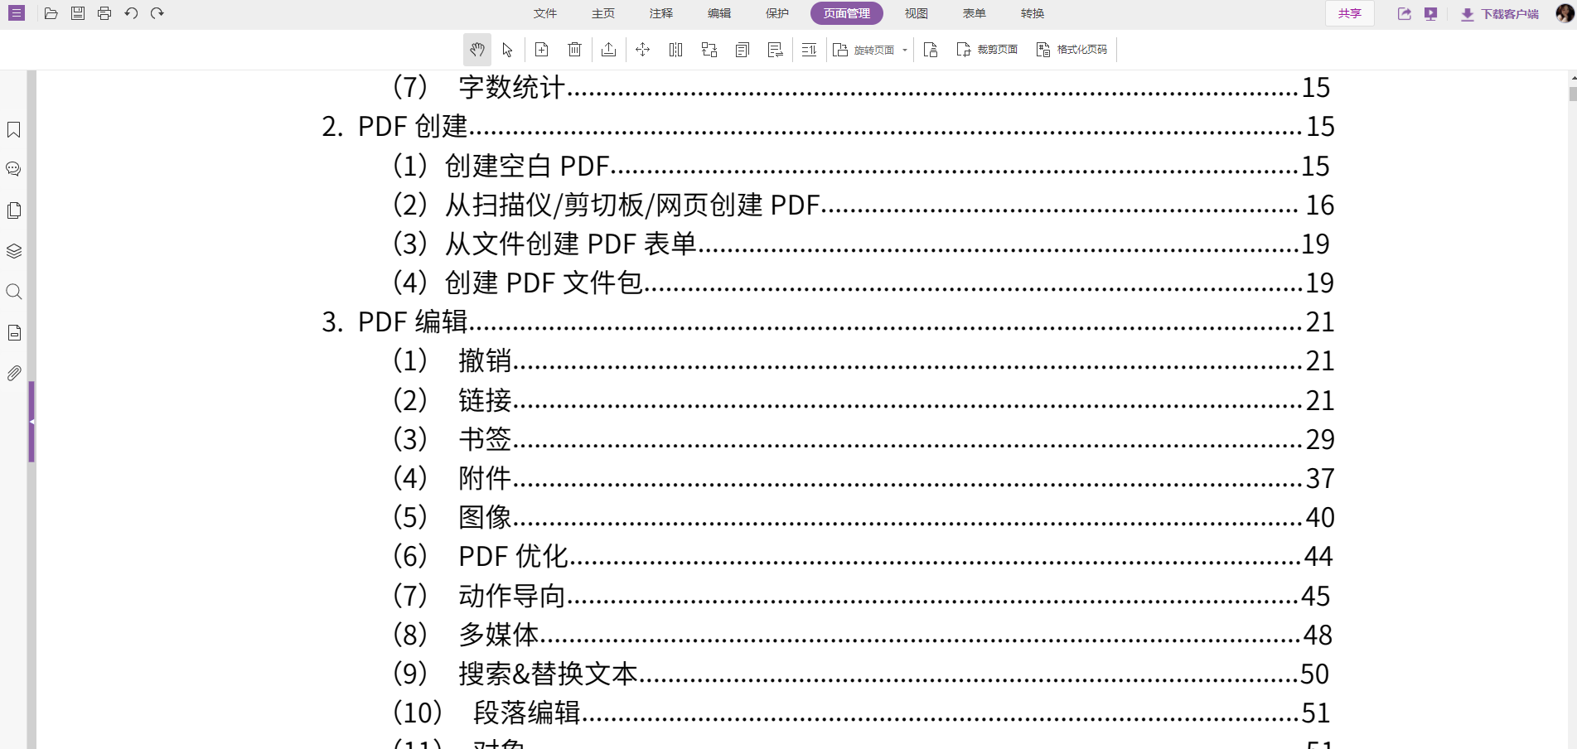1577x749 pixels.
Task: Switch to the 注释 tab
Action: point(660,13)
